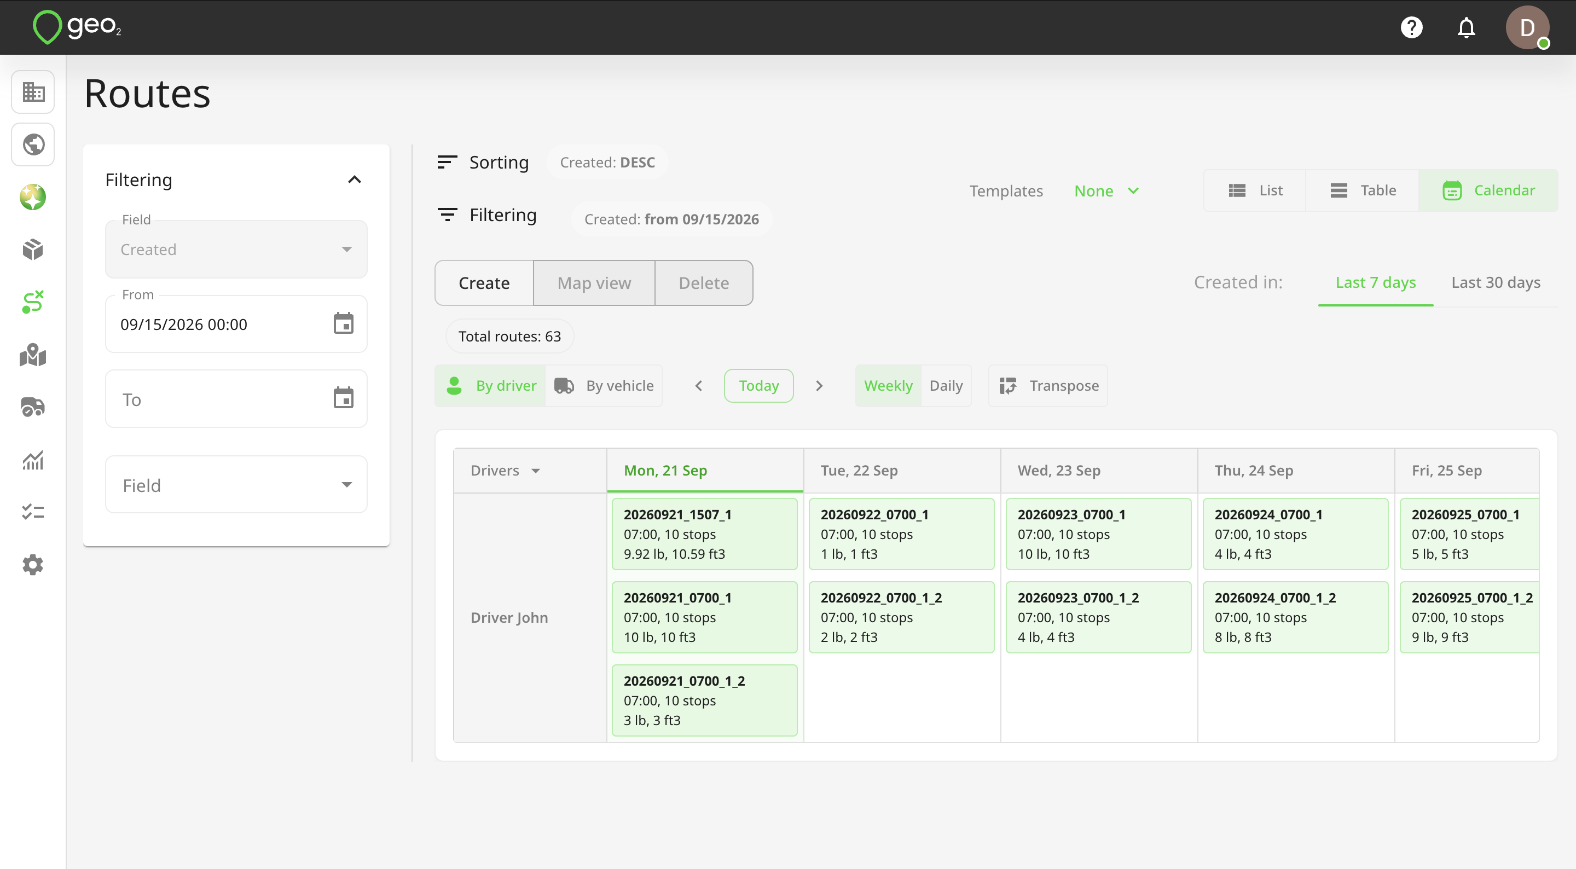Screen dimensions: 1576x869
Task: Open the empty Field dropdown
Action: (236, 485)
